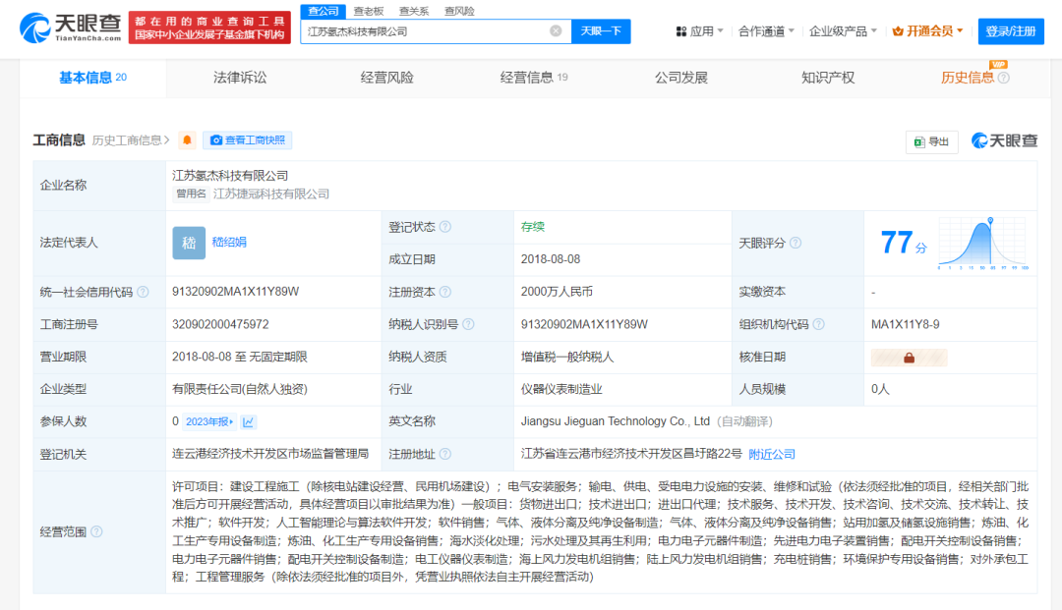Click the English name Jiangsu Jieguan Technology
The width and height of the screenshot is (1062, 610).
coord(615,421)
